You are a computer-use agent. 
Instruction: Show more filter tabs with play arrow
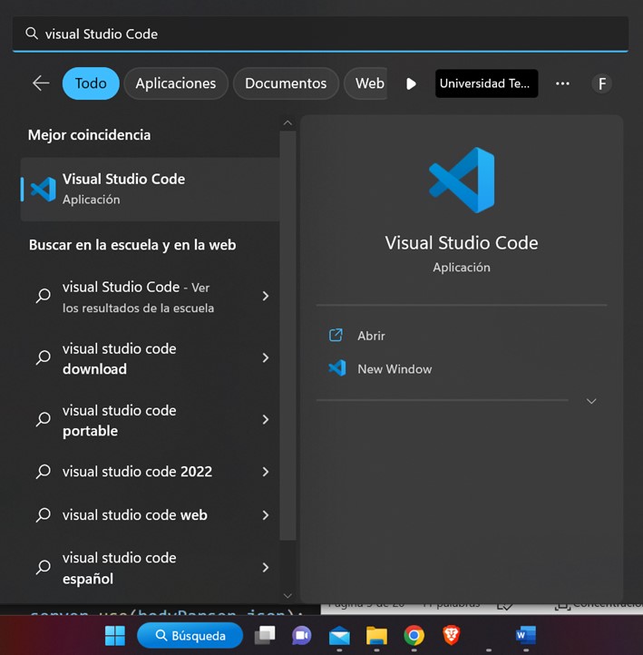(411, 83)
